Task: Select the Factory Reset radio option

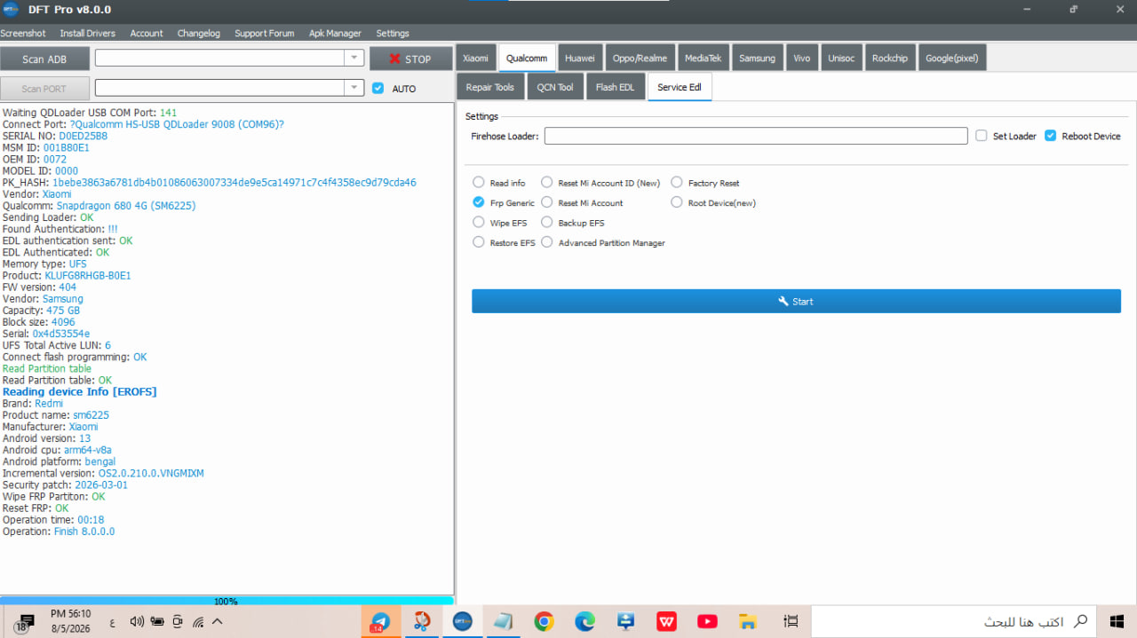Action: (x=677, y=183)
